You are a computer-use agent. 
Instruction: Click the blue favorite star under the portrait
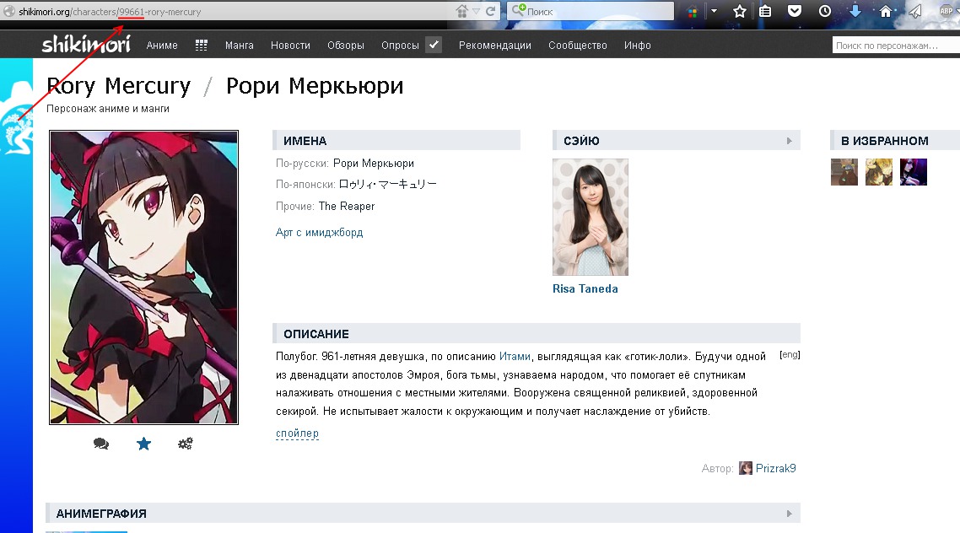click(143, 444)
